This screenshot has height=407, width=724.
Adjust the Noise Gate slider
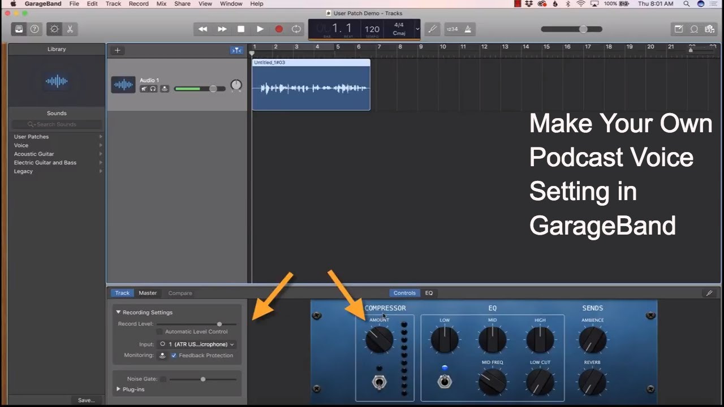tap(203, 379)
